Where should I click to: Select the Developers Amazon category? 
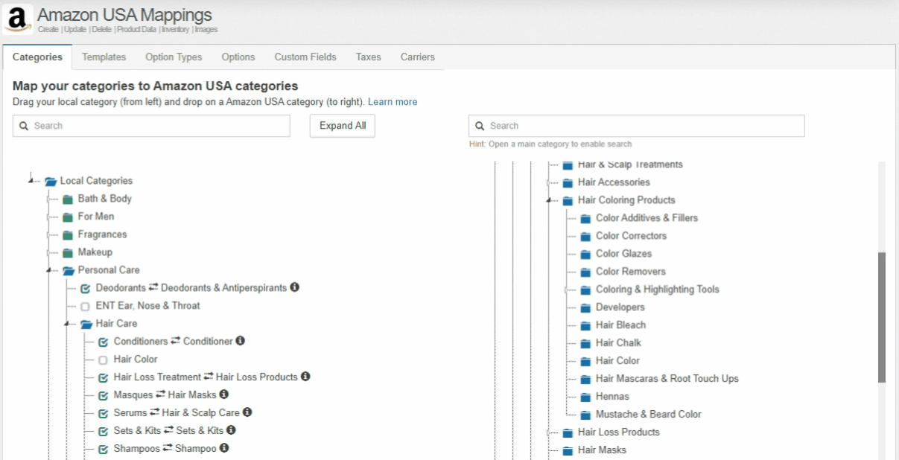pos(620,307)
